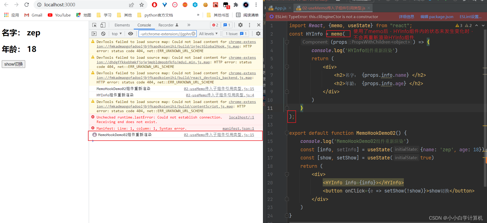Close the DevTools panel

click(x=259, y=25)
